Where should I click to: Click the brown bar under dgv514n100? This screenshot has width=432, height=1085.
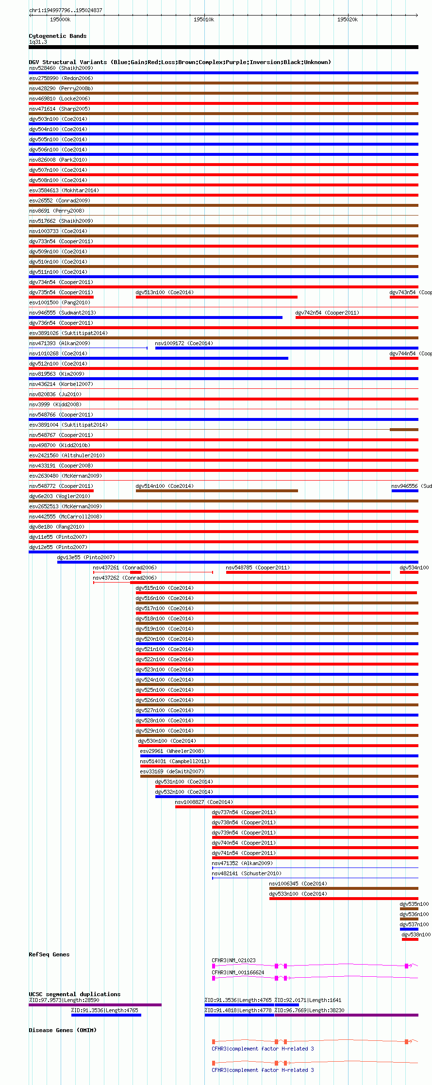click(x=217, y=491)
